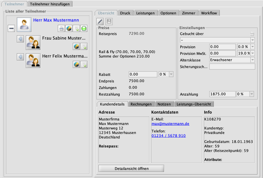Viewport: 263px width, 178px height.
Task: Select Herr Felix participant avatar
Action: point(33,60)
